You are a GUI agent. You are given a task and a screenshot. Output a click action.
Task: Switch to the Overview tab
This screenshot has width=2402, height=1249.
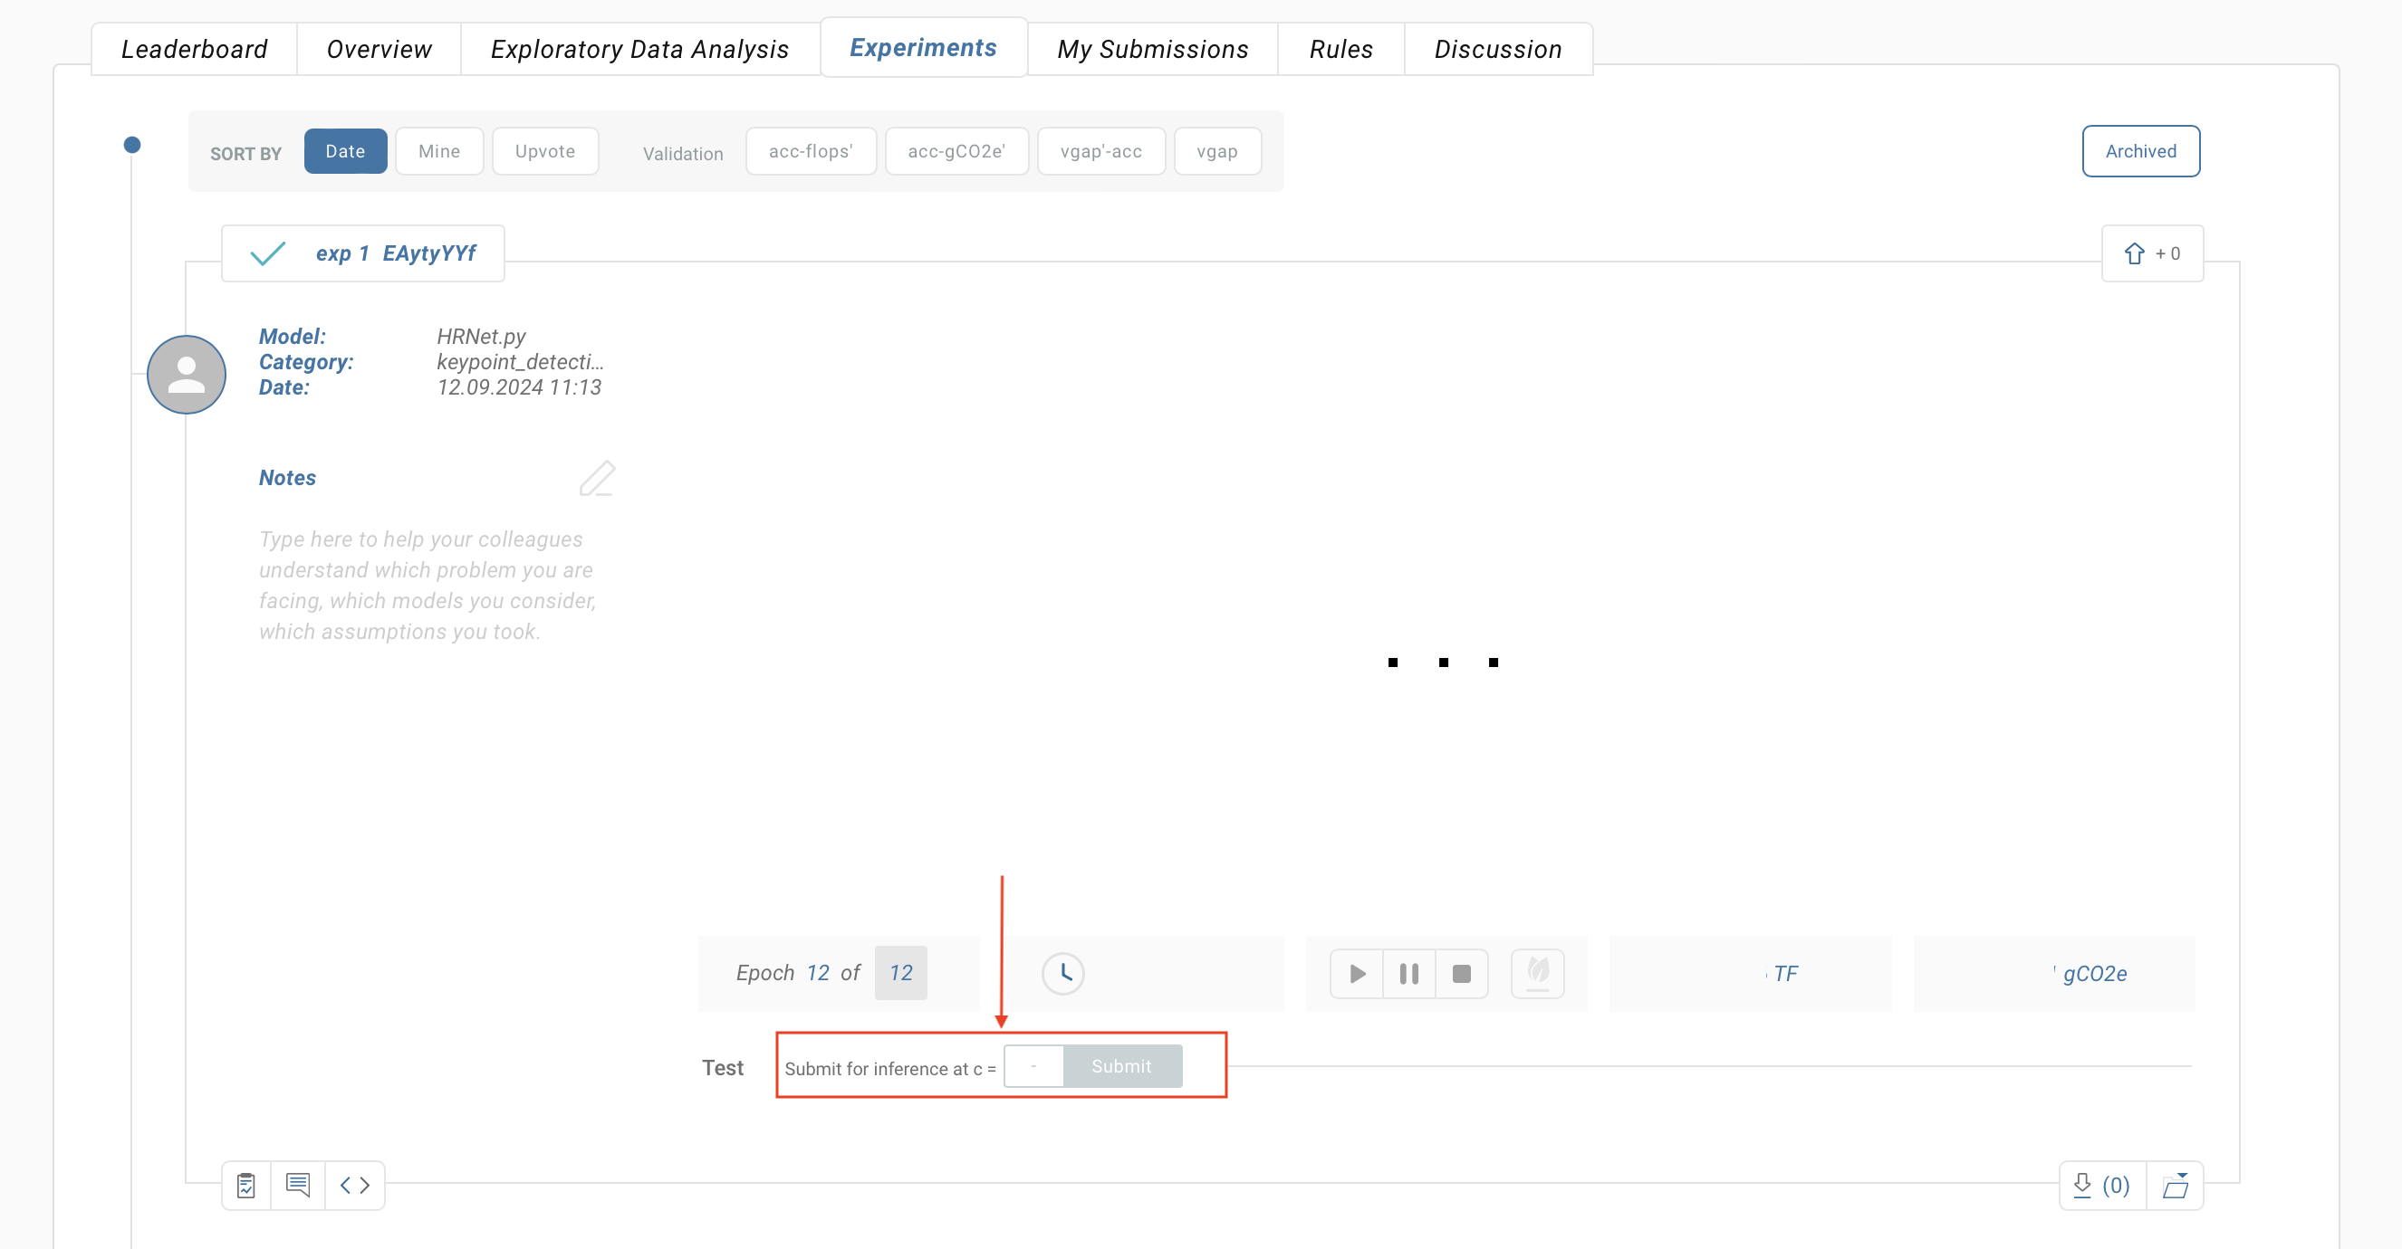[380, 46]
